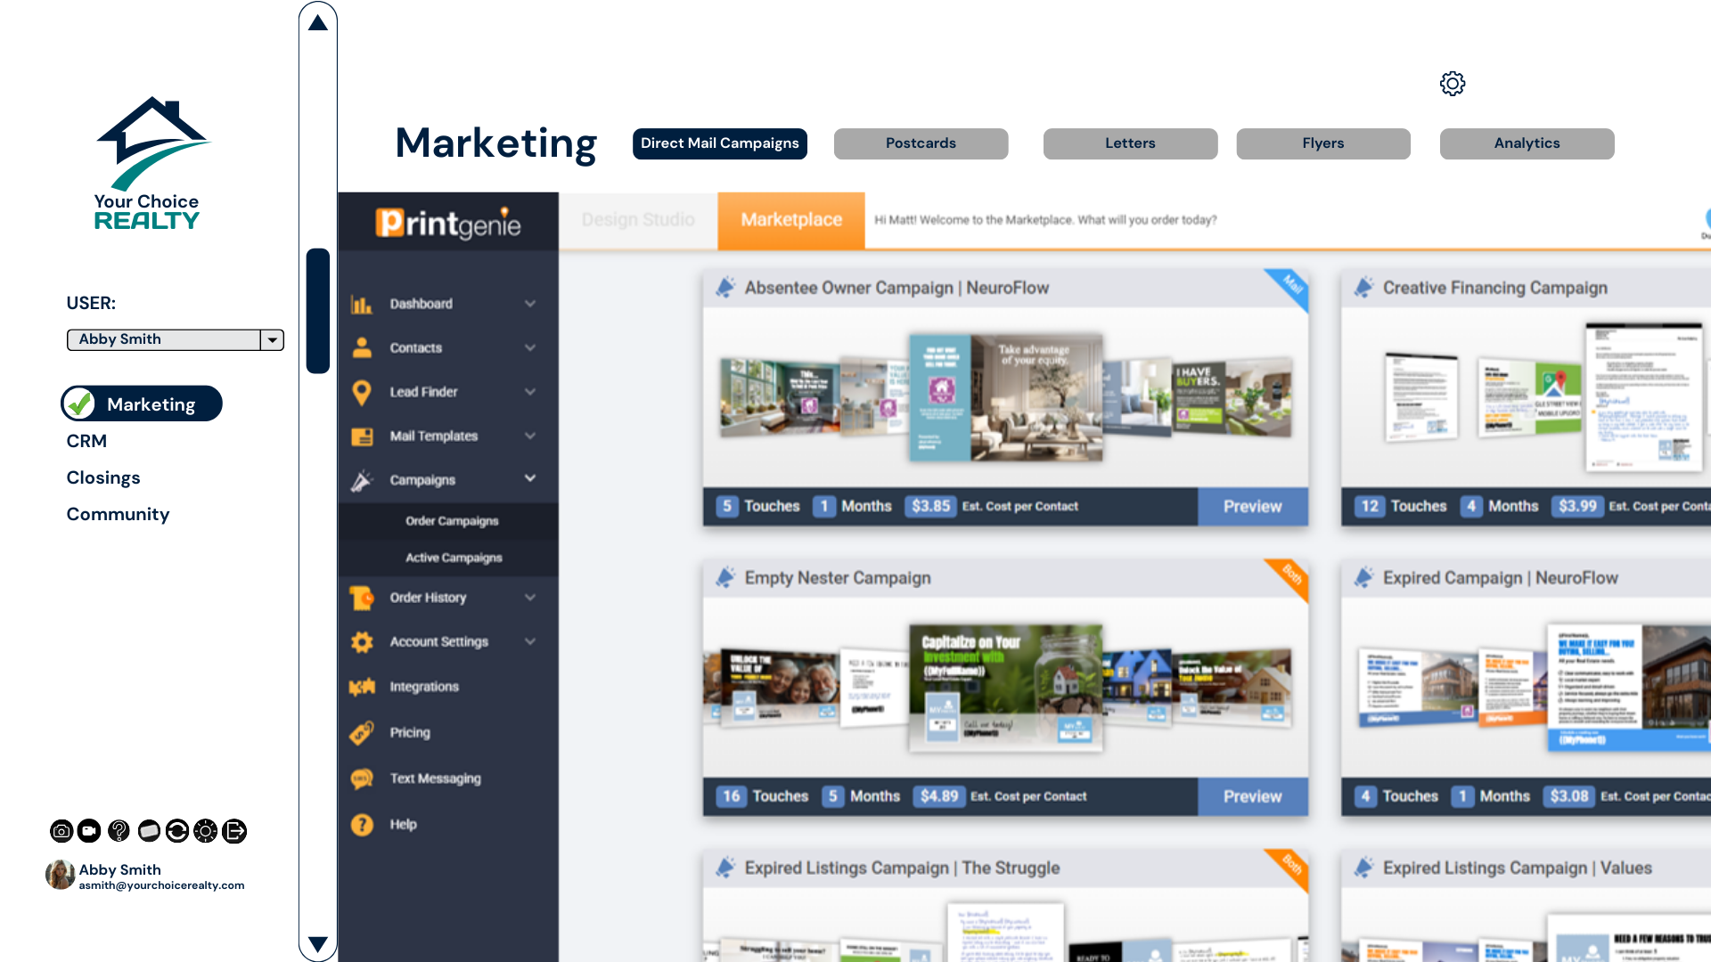This screenshot has width=1711, height=962.
Task: Click the tilted card icon
Action: (148, 831)
